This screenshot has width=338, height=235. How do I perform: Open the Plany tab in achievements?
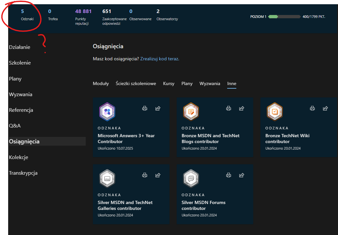187,84
